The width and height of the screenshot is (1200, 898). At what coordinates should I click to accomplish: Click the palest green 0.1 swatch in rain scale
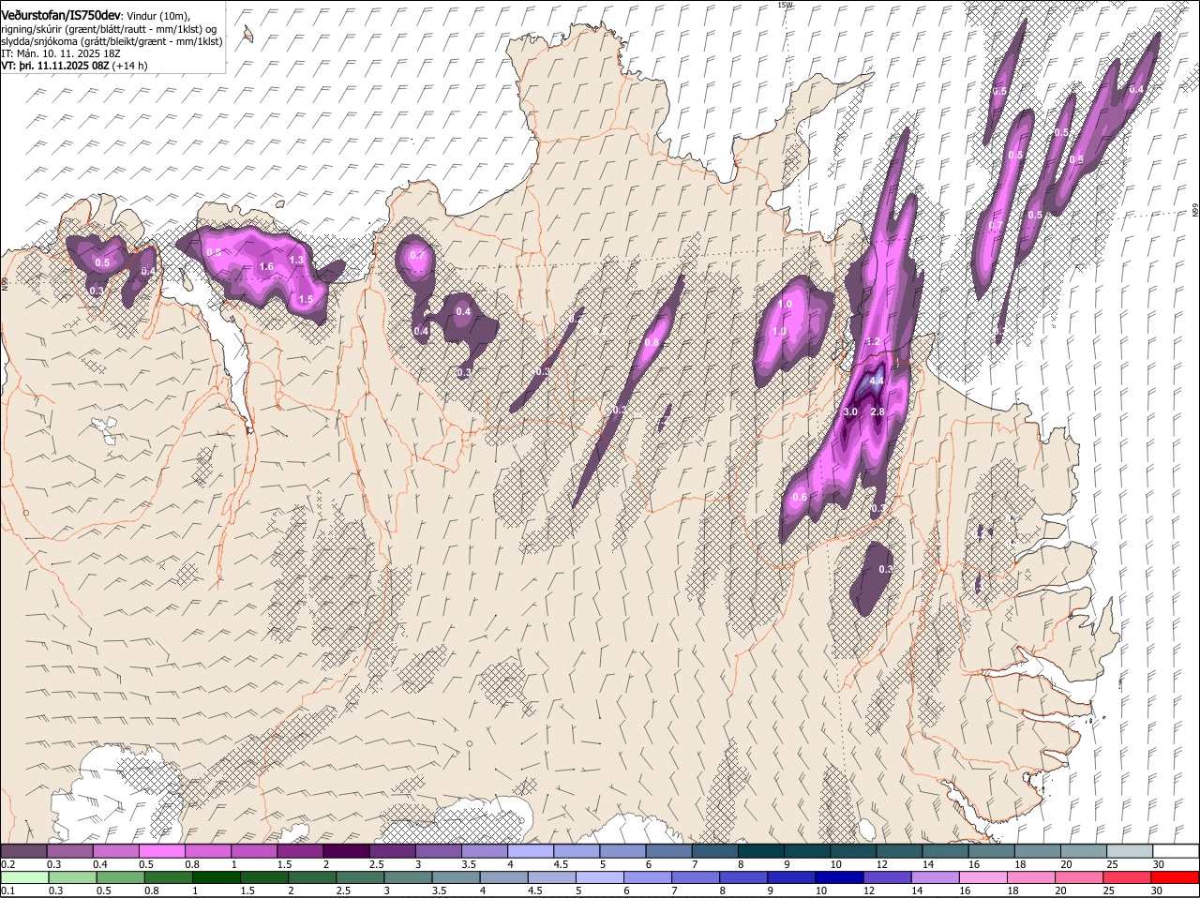(x=23, y=878)
